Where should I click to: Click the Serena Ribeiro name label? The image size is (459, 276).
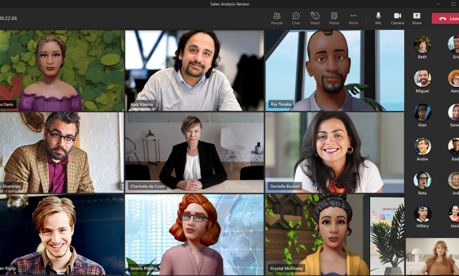pos(144,268)
